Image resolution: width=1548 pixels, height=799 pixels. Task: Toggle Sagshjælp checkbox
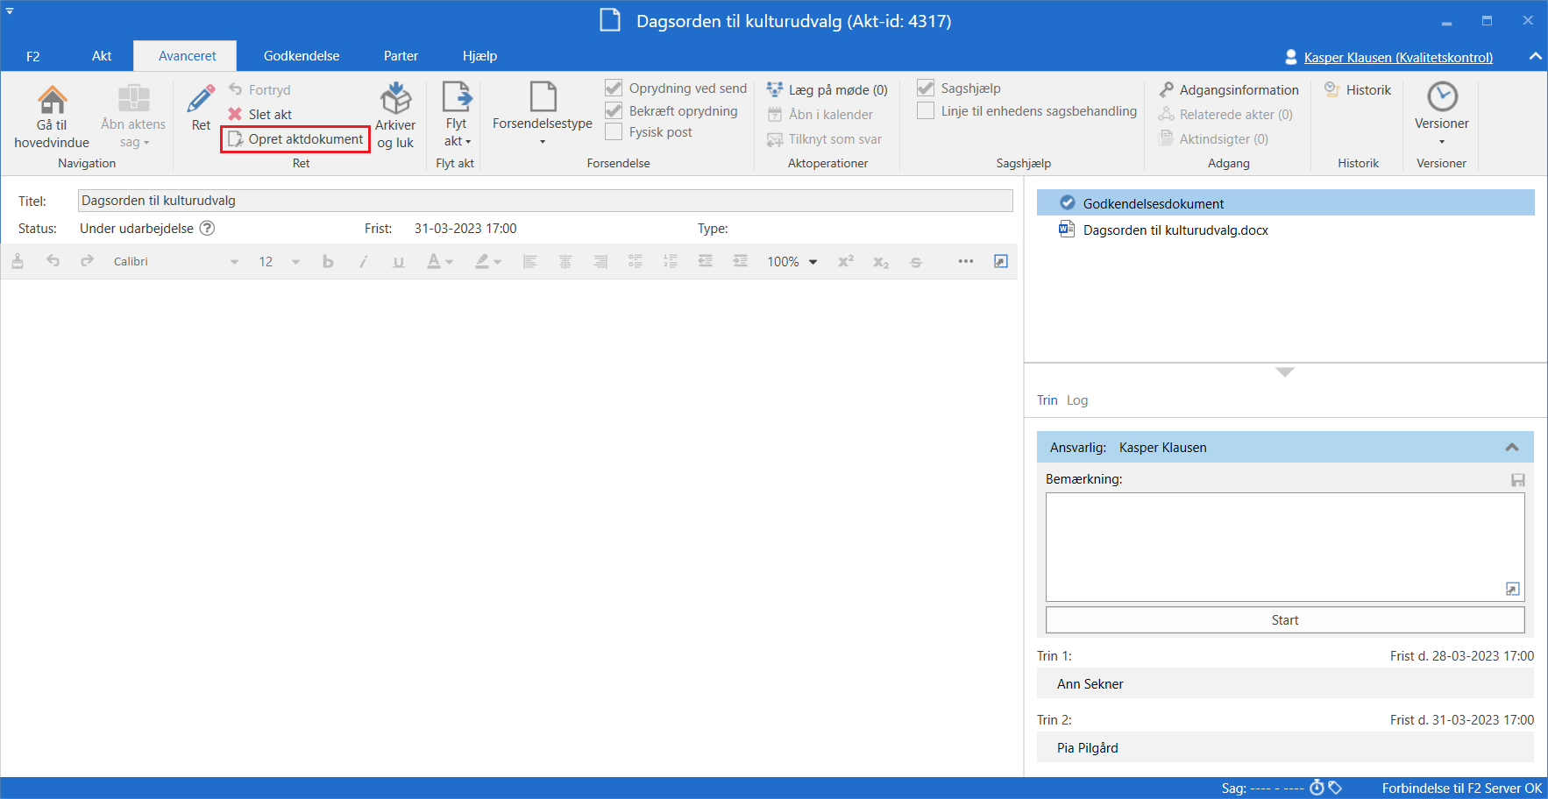pos(926,88)
